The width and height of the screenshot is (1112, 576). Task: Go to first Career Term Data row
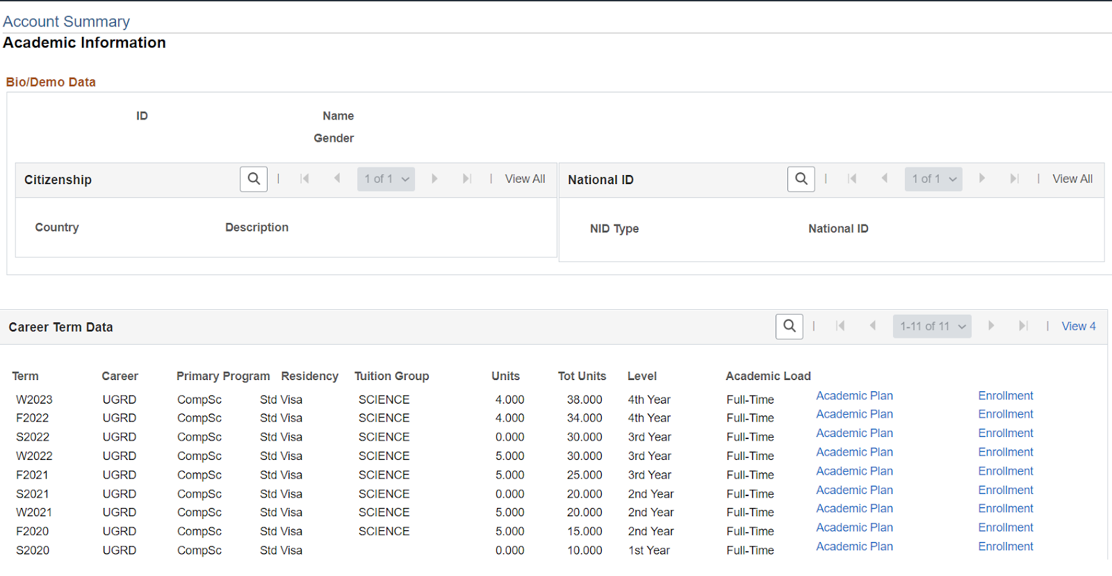pos(840,327)
